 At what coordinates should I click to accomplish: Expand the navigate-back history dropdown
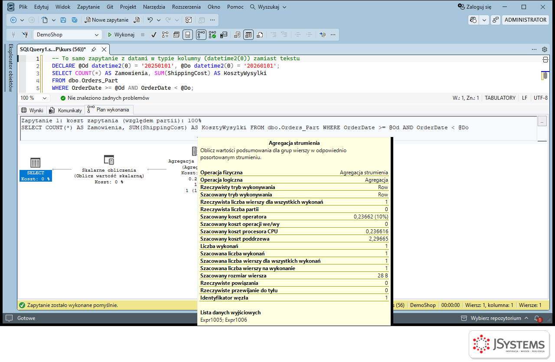click(x=22, y=20)
